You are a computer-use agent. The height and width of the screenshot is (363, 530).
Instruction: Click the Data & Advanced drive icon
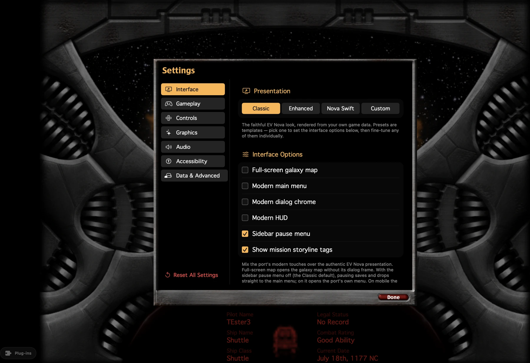pyautogui.click(x=168, y=176)
